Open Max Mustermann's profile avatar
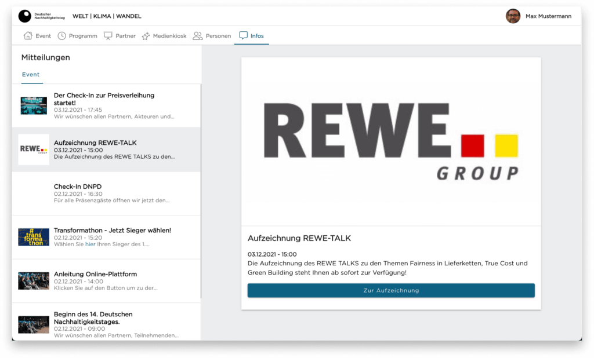Image resolution: width=594 pixels, height=358 pixels. coord(513,16)
